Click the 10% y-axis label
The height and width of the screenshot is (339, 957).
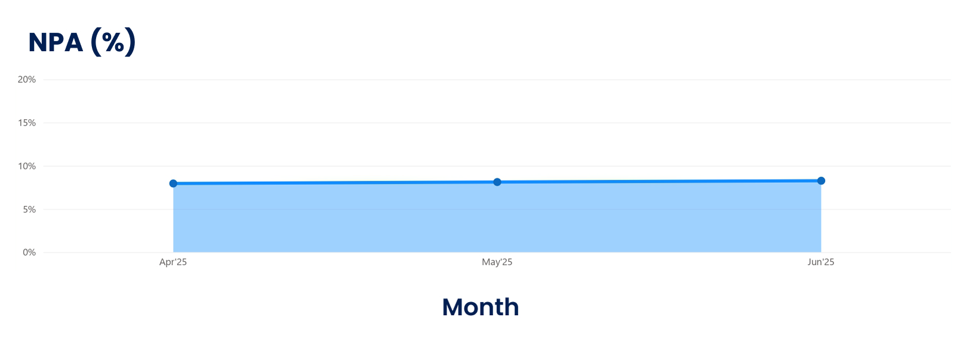click(27, 166)
